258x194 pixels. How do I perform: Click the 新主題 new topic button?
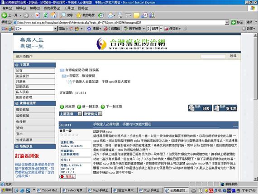coord(225,108)
